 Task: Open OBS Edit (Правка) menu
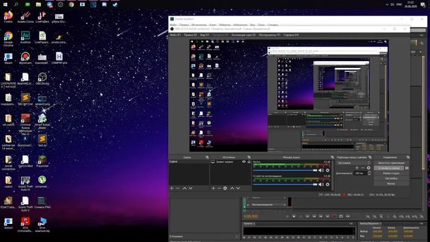pyautogui.click(x=190, y=35)
